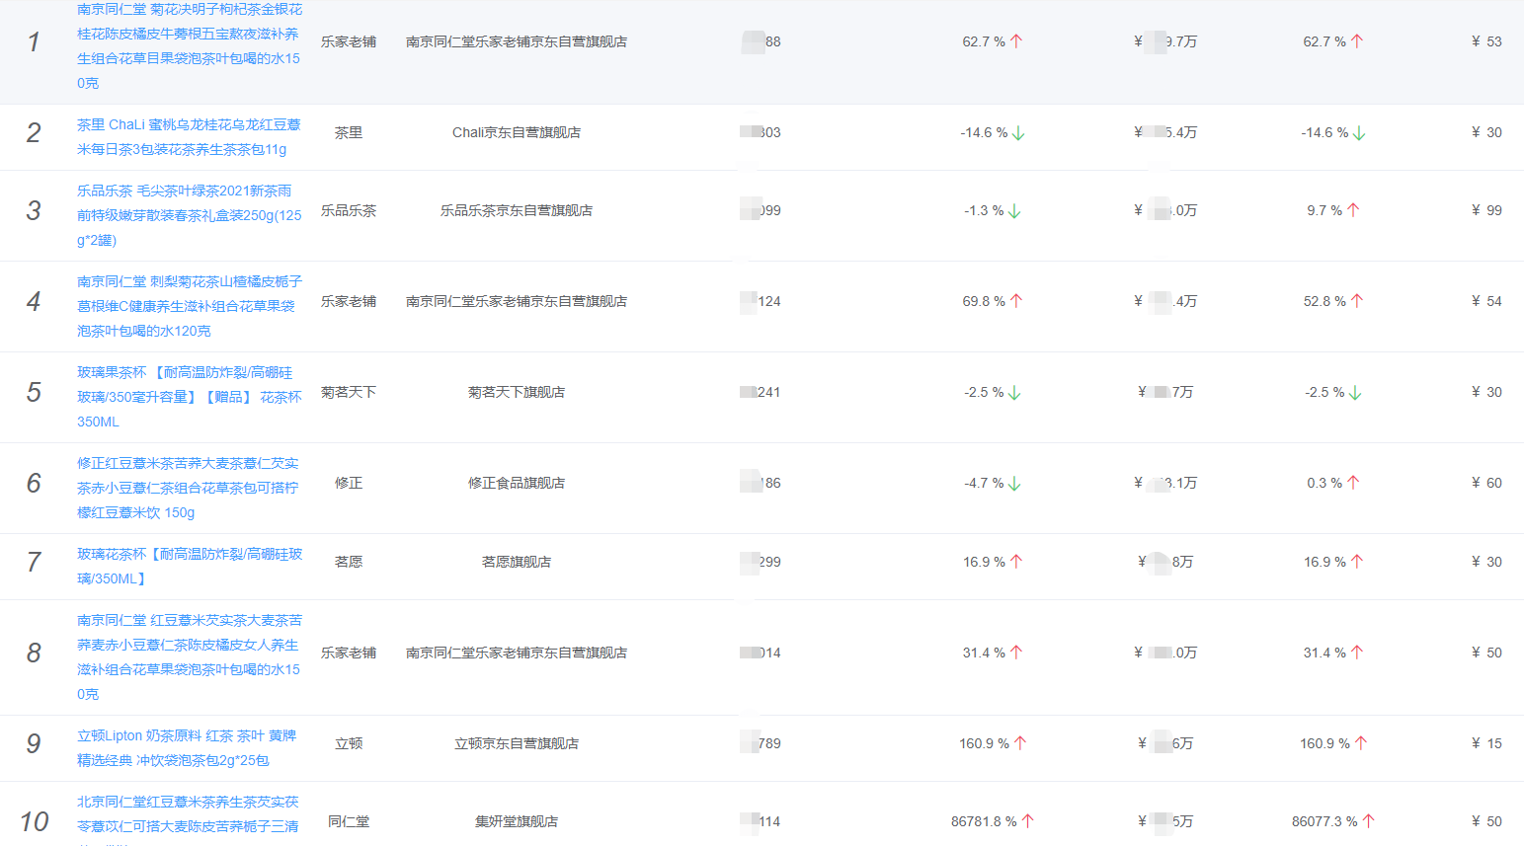Click the up arrow beside 86781.8 %
The image size is (1524, 846).
click(x=1028, y=821)
